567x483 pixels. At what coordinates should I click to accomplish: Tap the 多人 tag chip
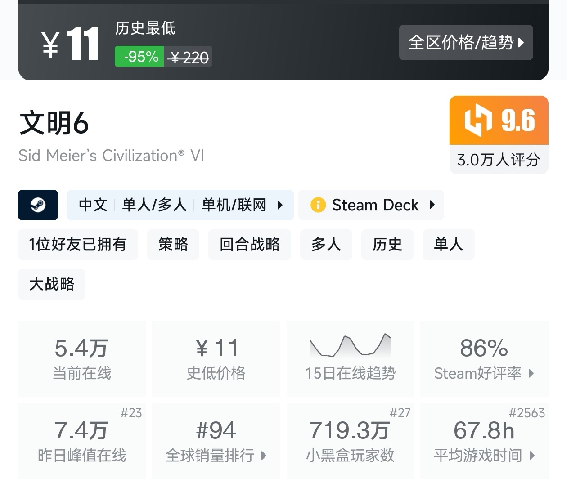coord(325,245)
